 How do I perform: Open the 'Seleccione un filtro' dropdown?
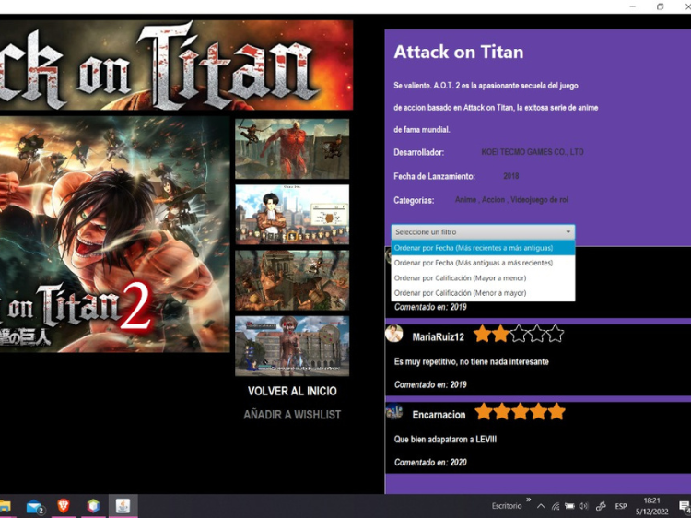pyautogui.click(x=483, y=232)
